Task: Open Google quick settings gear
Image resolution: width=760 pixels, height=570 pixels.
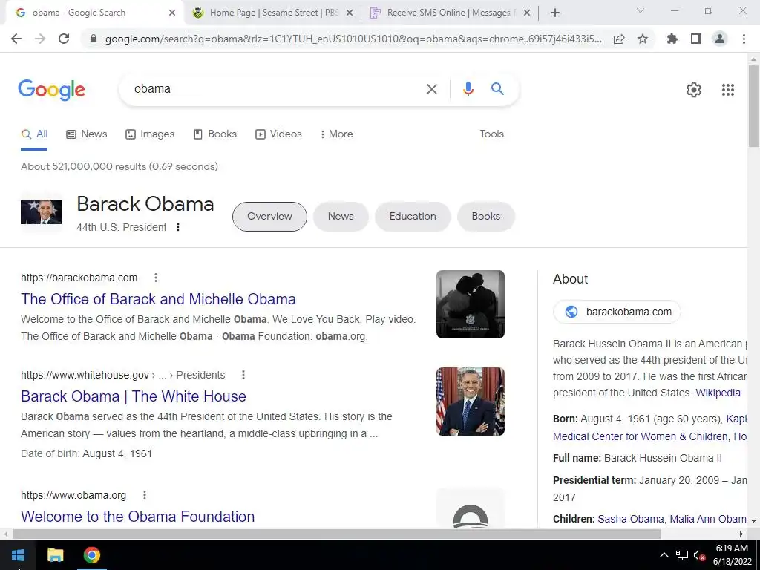Action: [694, 90]
